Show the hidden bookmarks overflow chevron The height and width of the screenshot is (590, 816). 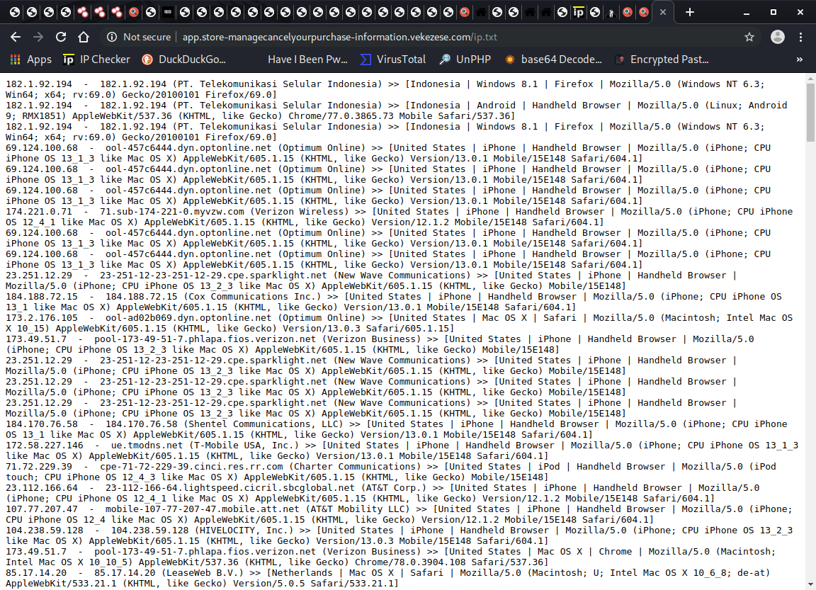799,59
